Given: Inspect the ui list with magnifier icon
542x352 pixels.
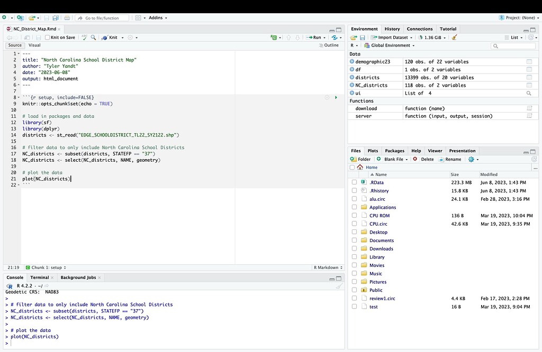Looking at the screenshot, I should click(x=529, y=93).
